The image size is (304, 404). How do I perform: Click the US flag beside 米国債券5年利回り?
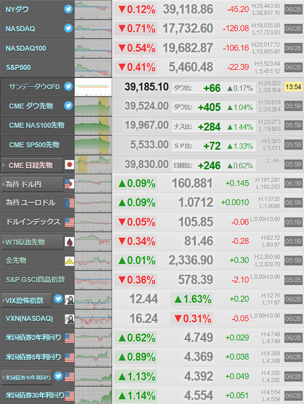click(x=70, y=358)
